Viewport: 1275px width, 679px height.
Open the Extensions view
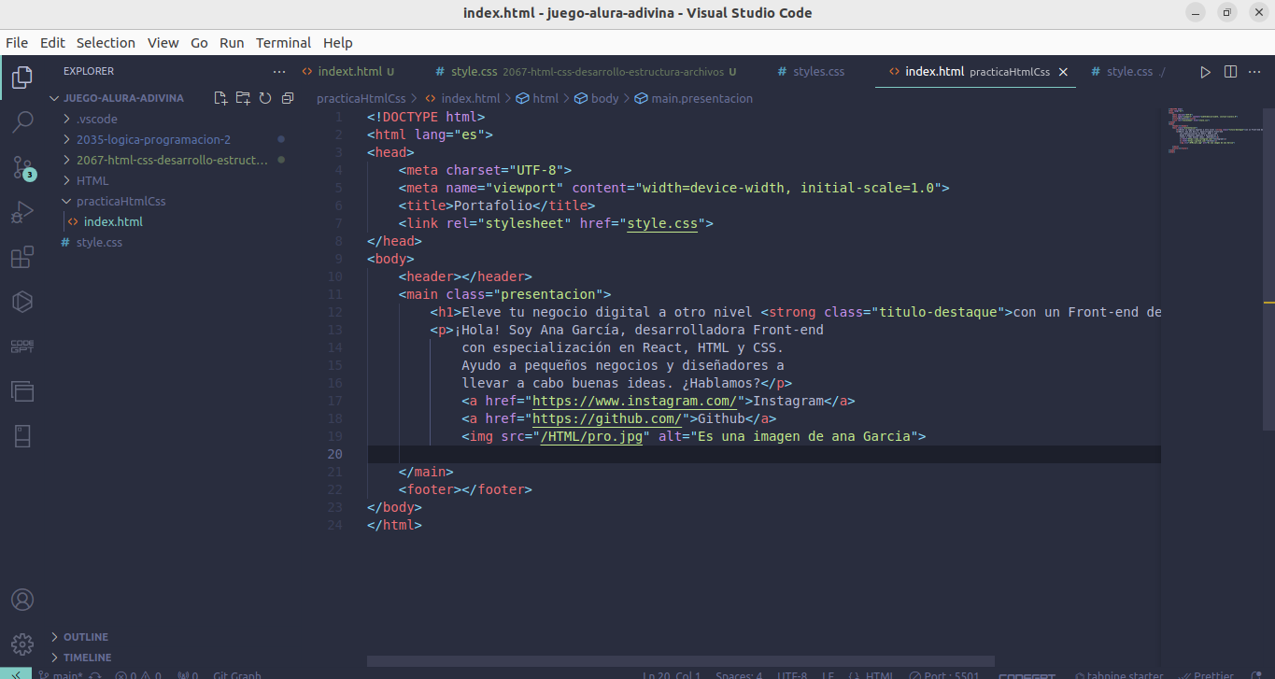coord(22,258)
